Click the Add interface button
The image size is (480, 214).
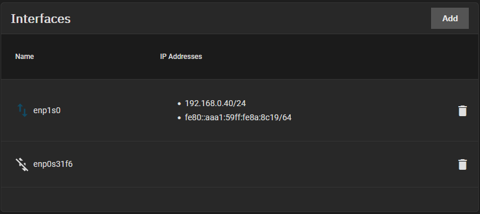pos(450,18)
